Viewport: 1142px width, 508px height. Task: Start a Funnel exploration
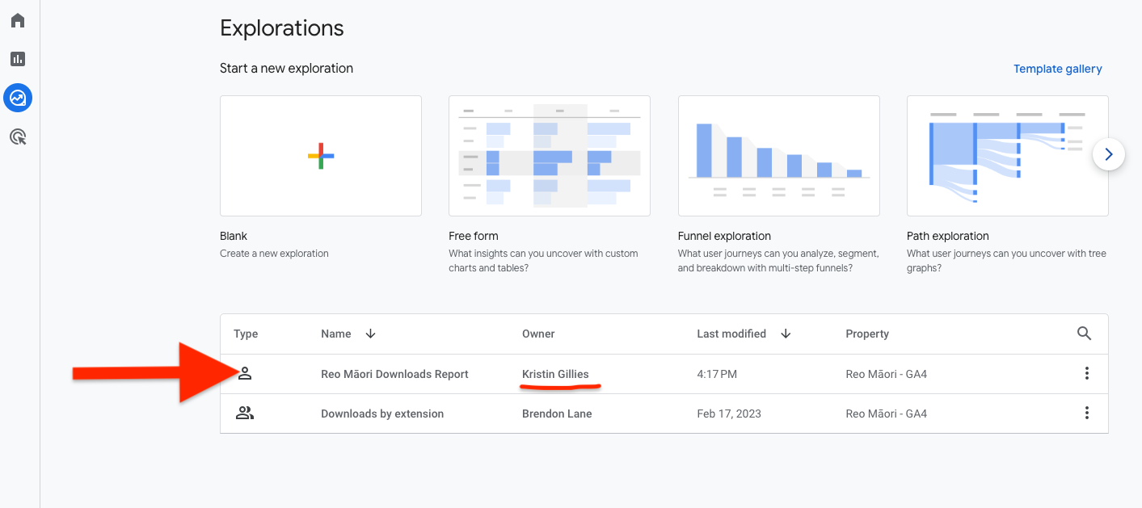click(778, 155)
